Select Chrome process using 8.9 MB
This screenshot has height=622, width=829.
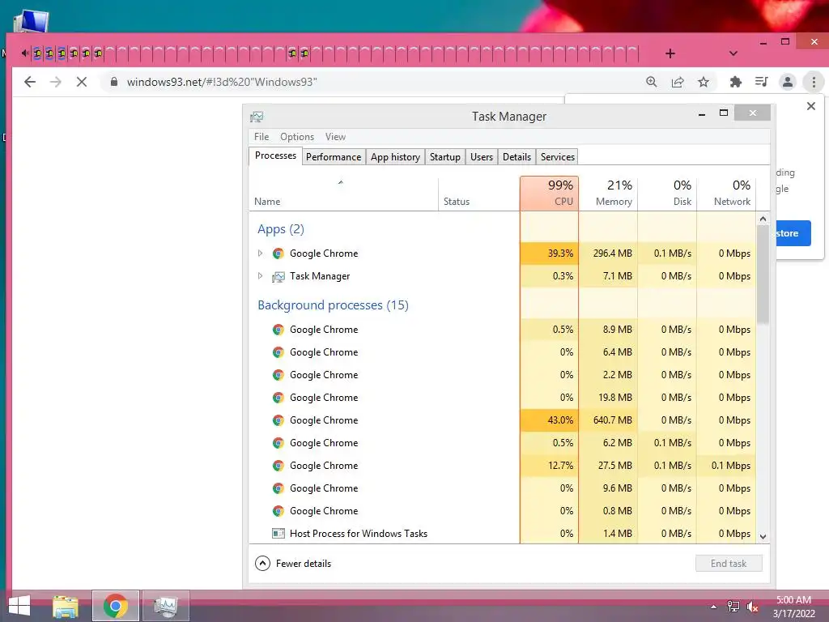point(502,330)
